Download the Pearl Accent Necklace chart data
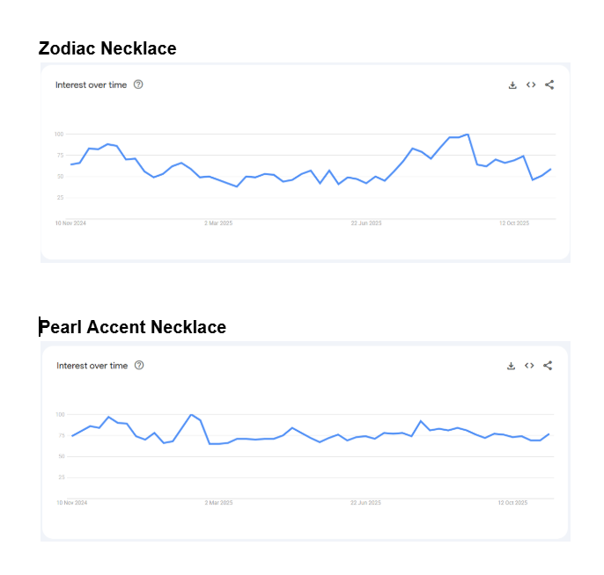Image resolution: width=604 pixels, height=575 pixels. [x=511, y=366]
